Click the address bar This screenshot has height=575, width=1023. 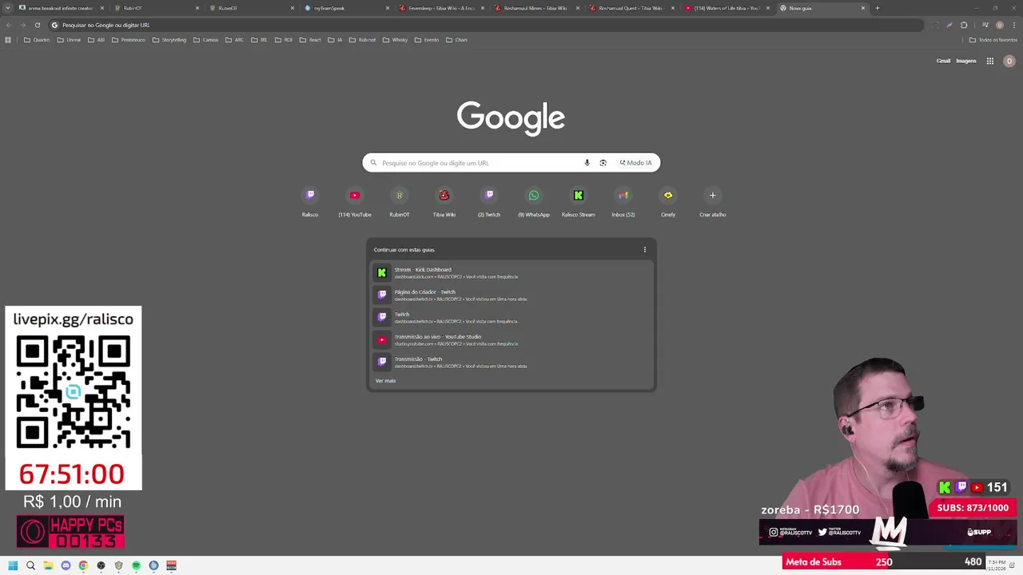(x=488, y=25)
